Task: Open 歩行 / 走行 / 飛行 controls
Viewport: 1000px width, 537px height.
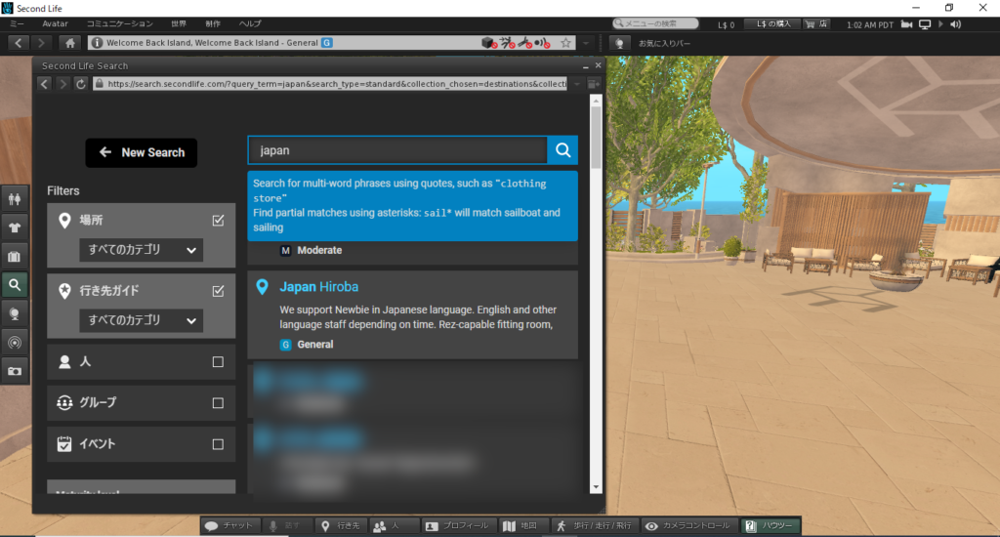Action: (594, 525)
